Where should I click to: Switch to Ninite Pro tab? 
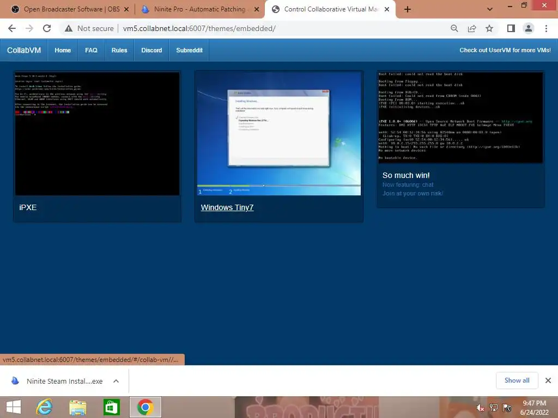(201, 9)
